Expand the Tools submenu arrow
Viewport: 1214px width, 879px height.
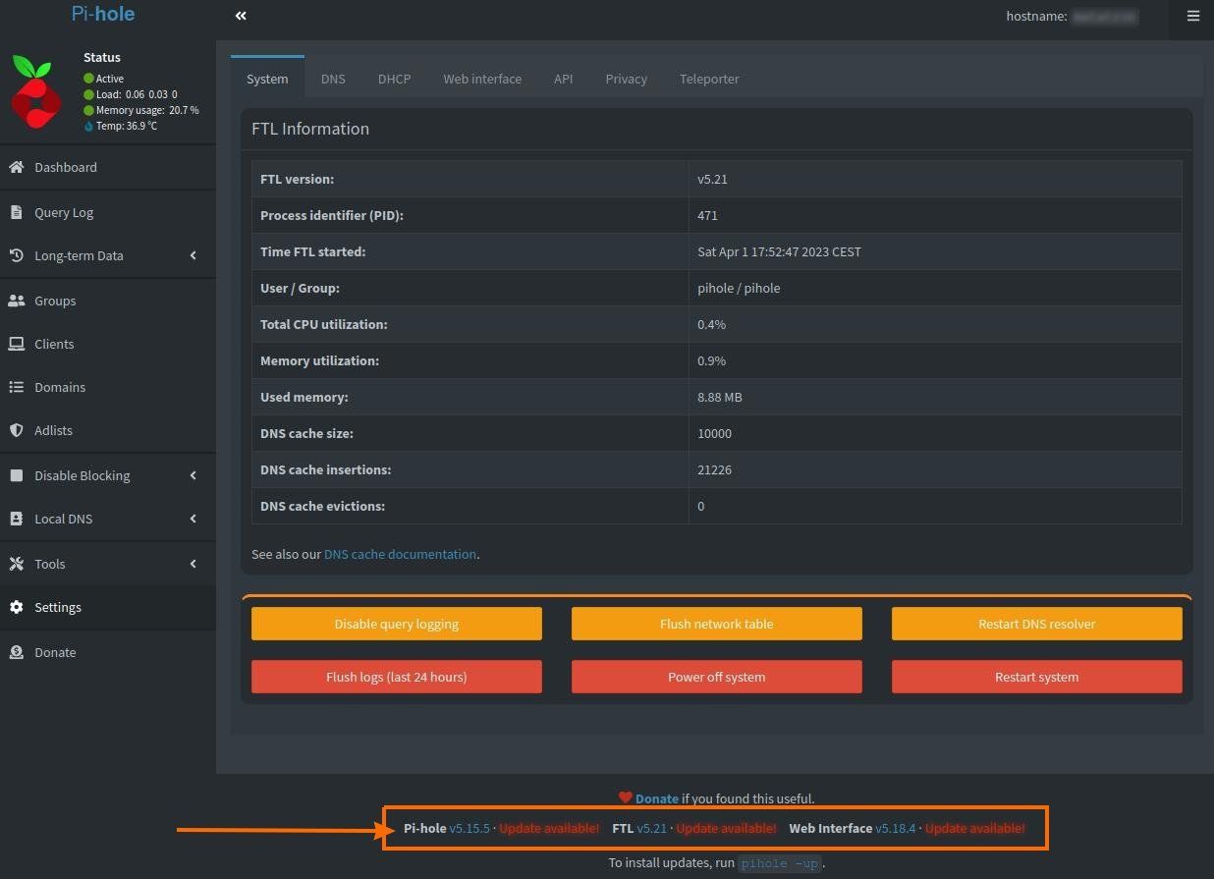coord(193,564)
